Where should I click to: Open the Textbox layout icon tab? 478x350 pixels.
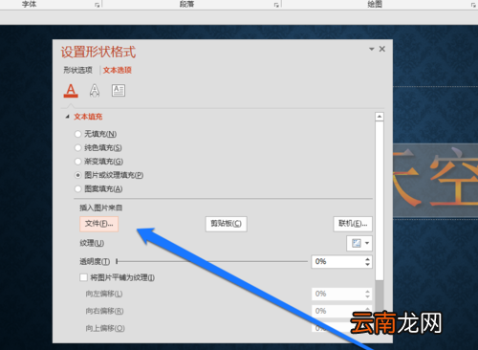(119, 91)
